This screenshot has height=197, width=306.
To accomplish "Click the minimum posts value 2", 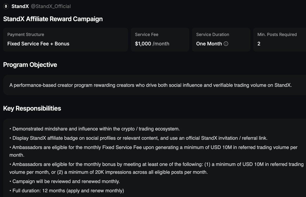I will tap(259, 44).
